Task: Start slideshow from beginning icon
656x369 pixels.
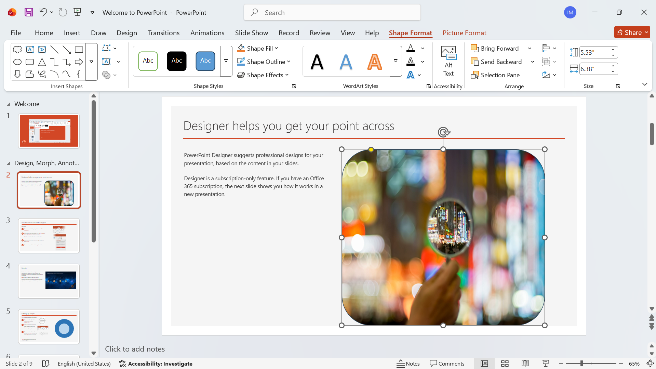Action: (78, 13)
